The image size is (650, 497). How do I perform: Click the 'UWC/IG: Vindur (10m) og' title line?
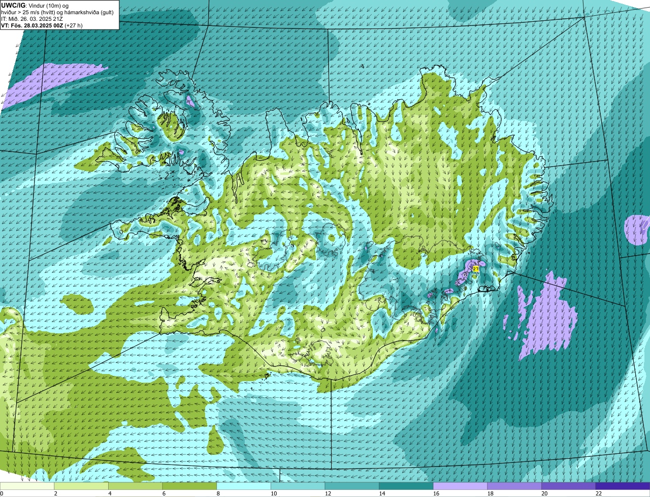[x=35, y=5]
